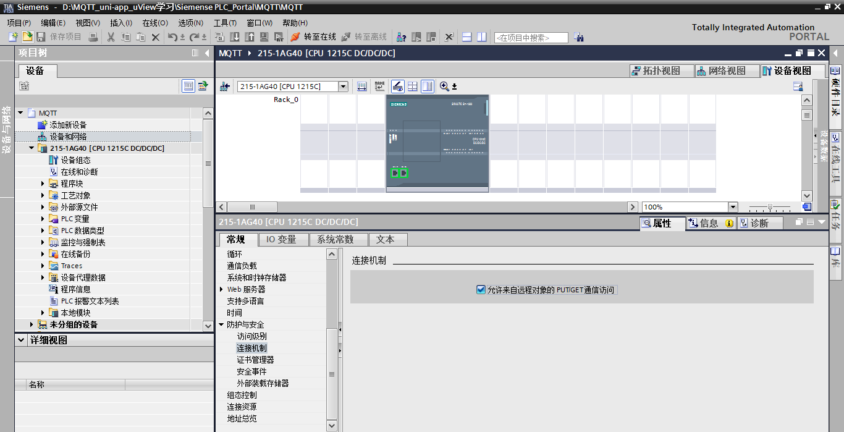
Task: Open the 项目(P) menu
Action: click(19, 23)
